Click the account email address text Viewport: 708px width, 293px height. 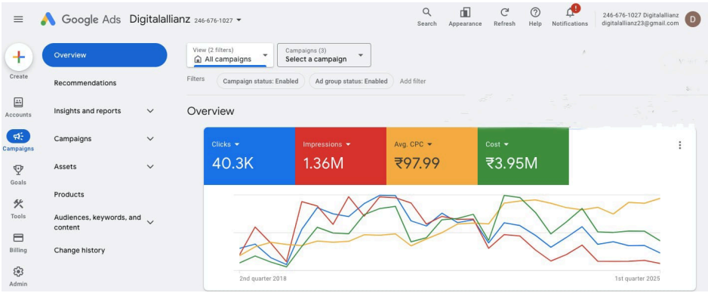coord(640,23)
